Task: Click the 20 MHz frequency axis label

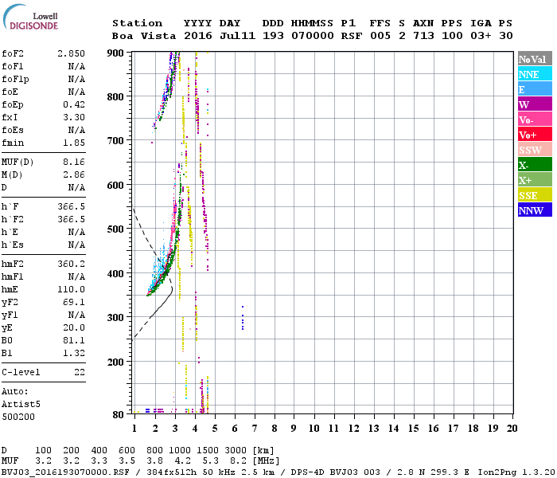Action: coord(512,429)
